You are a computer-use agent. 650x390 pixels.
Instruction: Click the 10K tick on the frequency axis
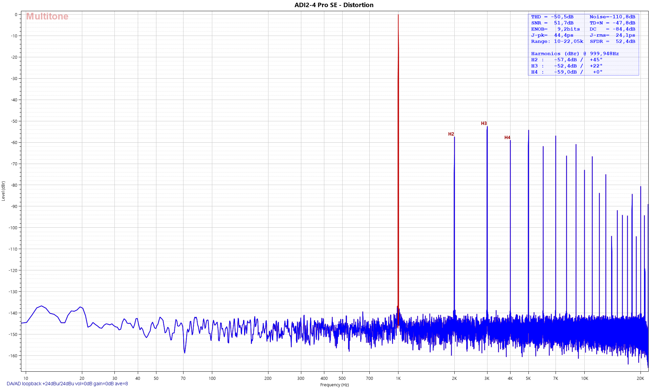(585, 378)
